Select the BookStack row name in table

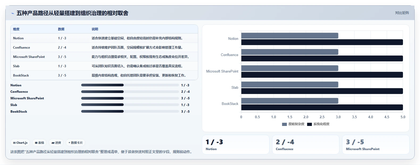pos(21,75)
